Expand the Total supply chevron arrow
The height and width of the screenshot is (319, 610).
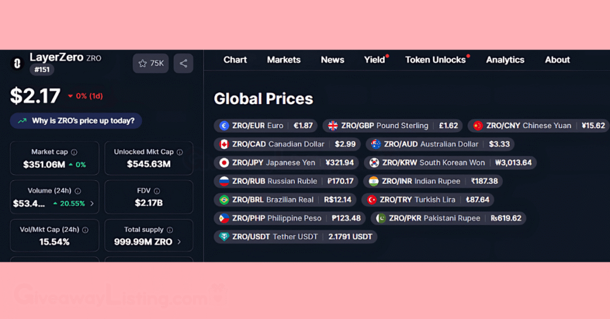(179, 242)
